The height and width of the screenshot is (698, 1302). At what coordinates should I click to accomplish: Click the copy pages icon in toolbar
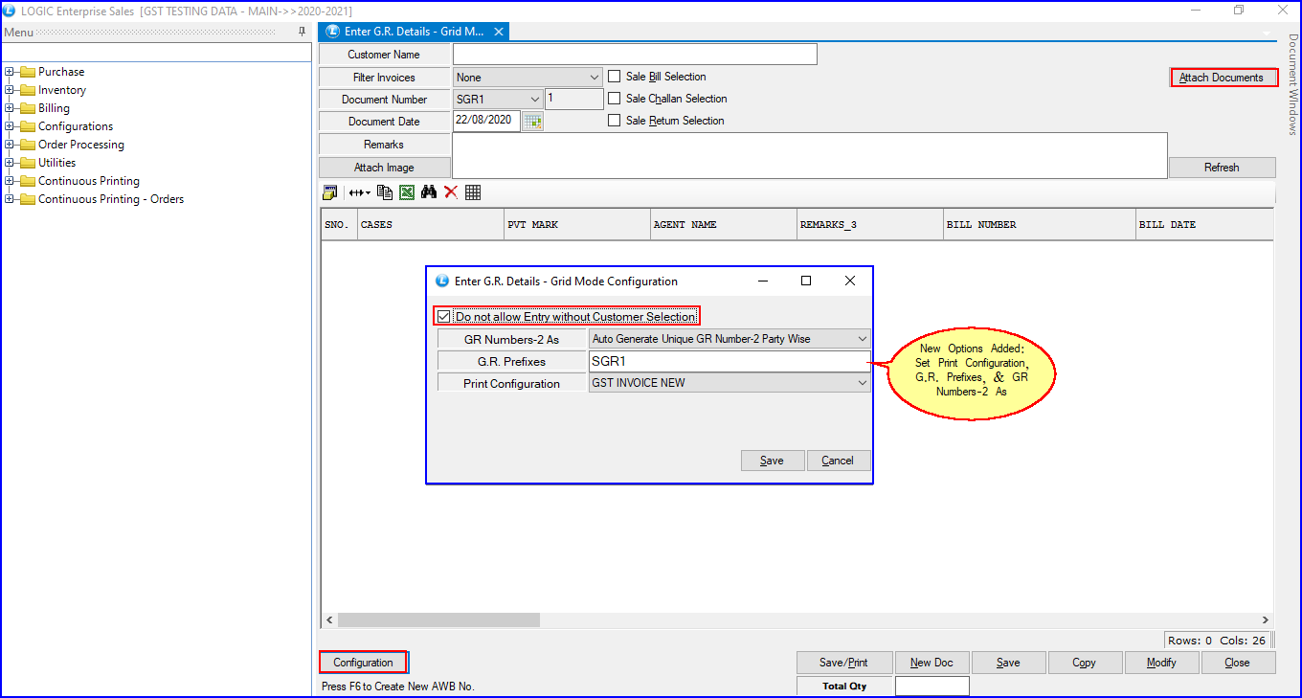pyautogui.click(x=385, y=192)
